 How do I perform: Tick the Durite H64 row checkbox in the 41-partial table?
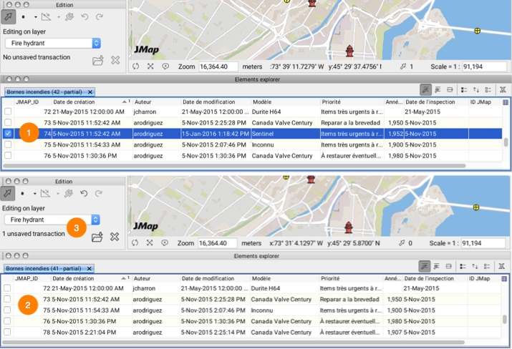(8, 287)
